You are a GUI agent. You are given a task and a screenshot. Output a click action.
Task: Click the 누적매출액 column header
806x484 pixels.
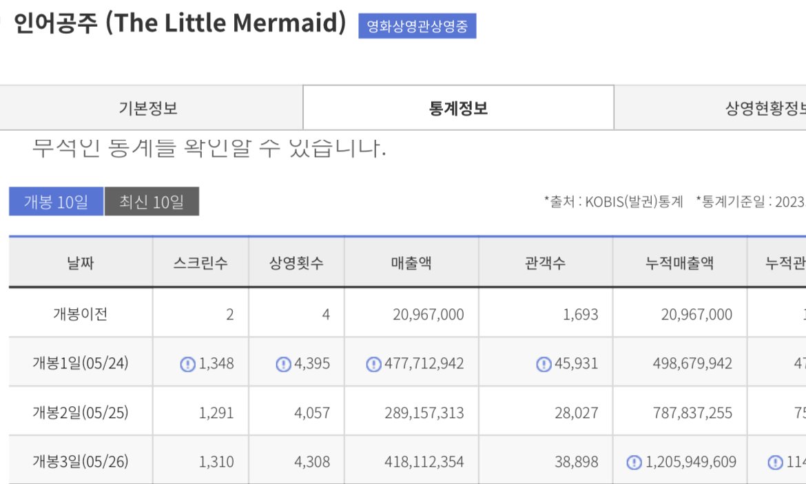679,262
